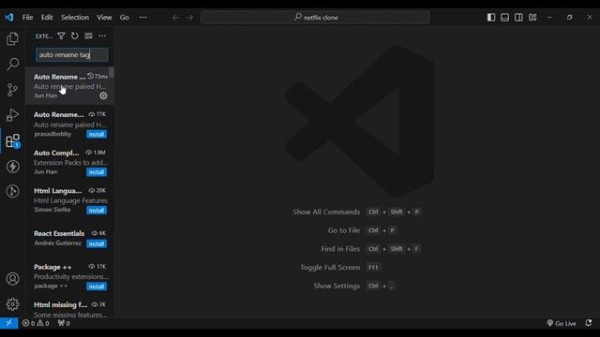Open extensions views and more actions
Image resolution: width=600 pixels, height=337 pixels.
coord(102,36)
